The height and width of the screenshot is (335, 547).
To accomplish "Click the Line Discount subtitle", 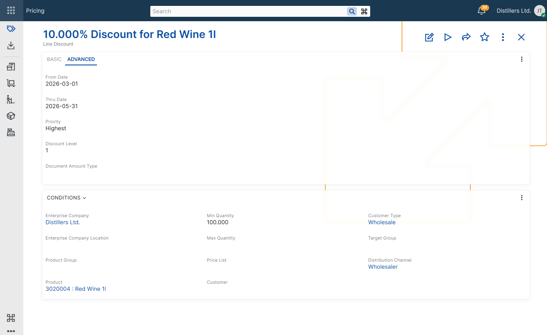I will 58,44.
